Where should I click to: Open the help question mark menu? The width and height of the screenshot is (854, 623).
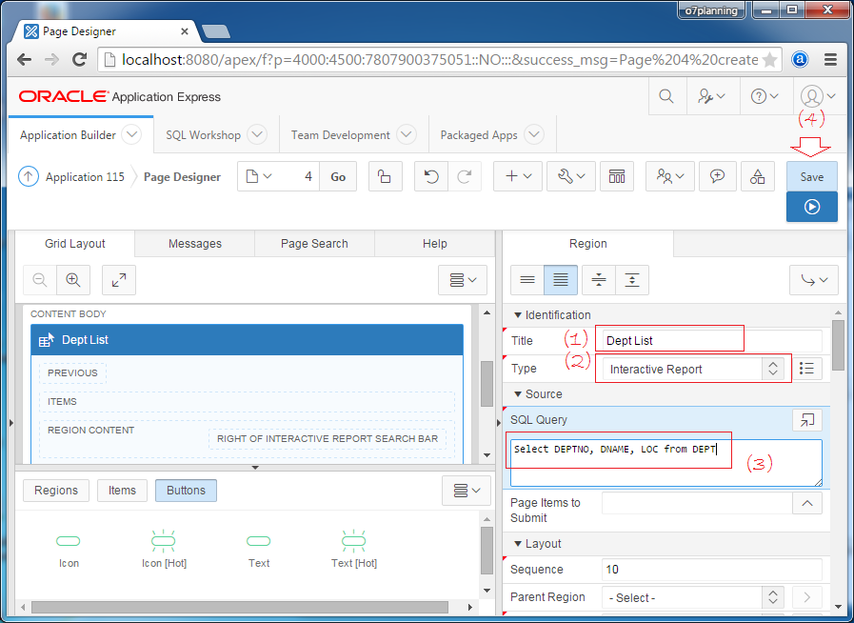765,96
